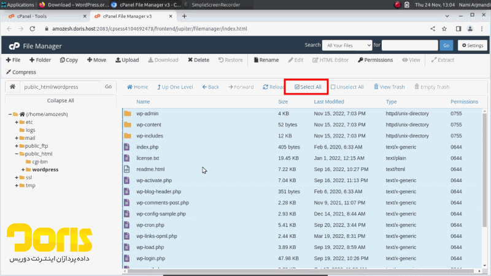Click the Download toolbar button

tap(163, 59)
